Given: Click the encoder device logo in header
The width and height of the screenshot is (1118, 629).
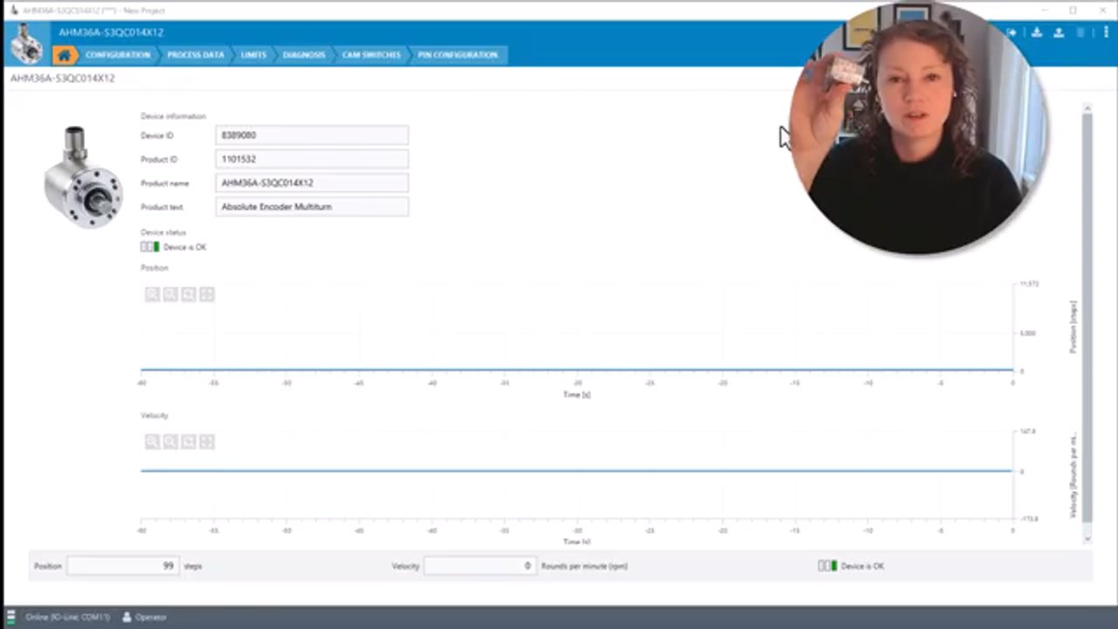Looking at the screenshot, I should [26, 44].
